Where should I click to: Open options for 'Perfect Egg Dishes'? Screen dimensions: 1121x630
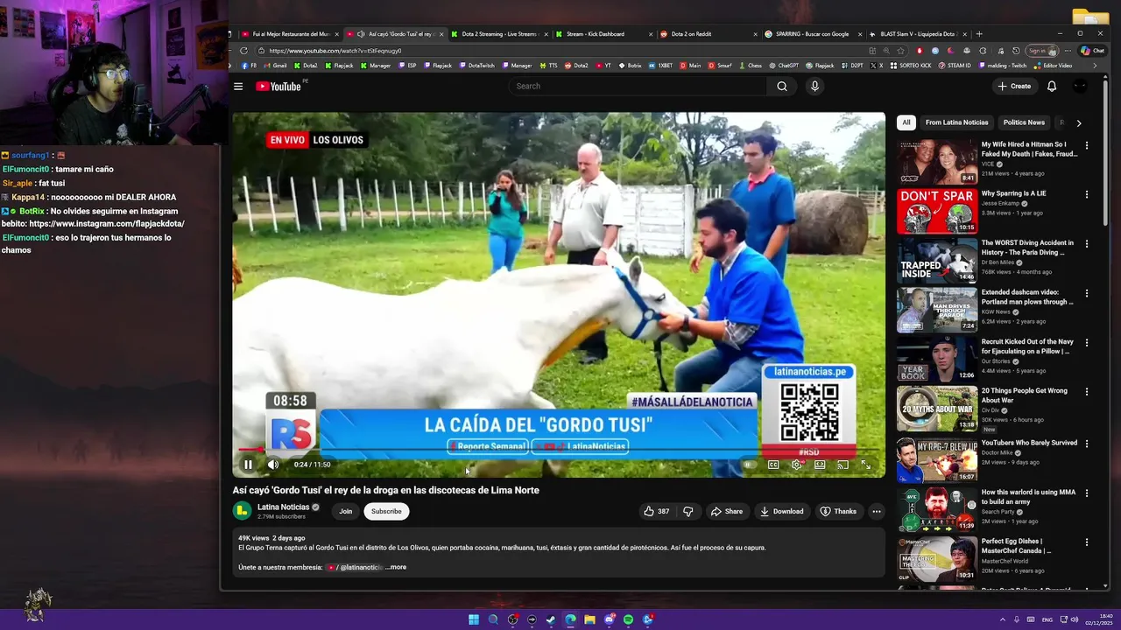pos(1087,542)
